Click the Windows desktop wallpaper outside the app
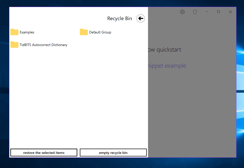The image size is (244, 168). [x=122, y=163]
